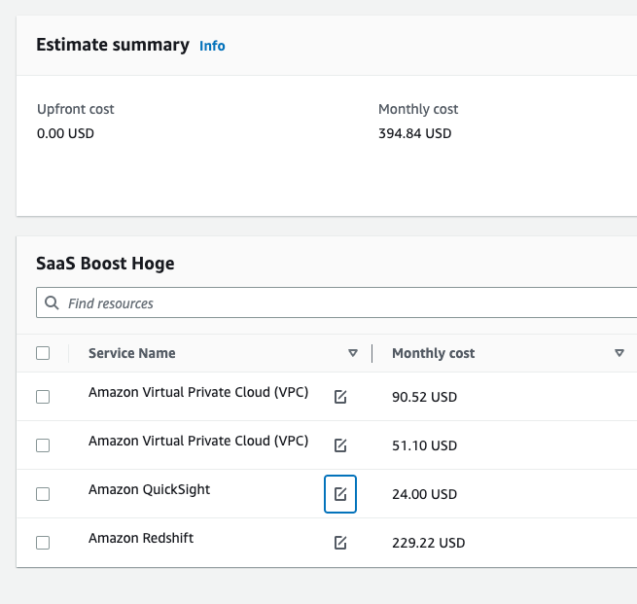Click the search magnifier icon in Find resources

click(52, 302)
